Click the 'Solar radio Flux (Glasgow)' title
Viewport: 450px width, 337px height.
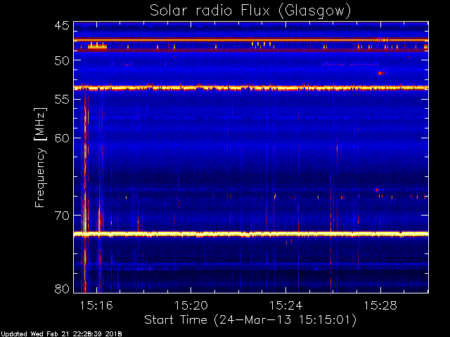tap(250, 11)
